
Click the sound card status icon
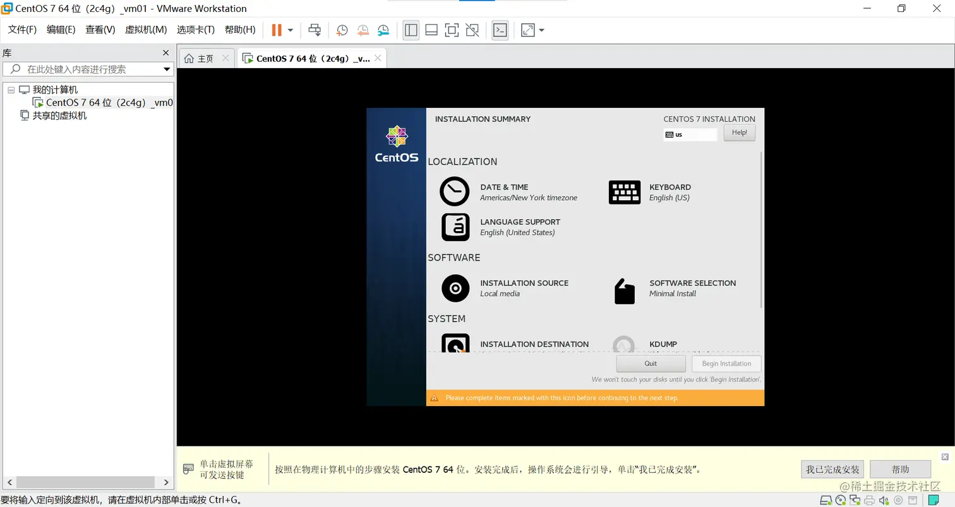point(884,501)
